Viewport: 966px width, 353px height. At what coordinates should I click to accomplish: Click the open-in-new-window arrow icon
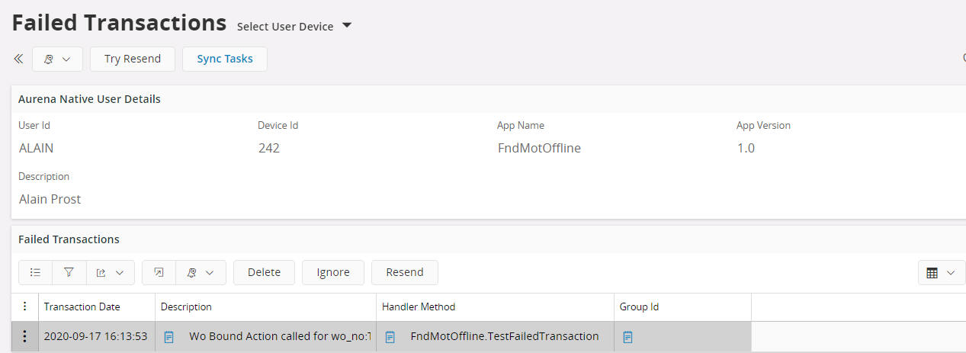[x=159, y=272]
